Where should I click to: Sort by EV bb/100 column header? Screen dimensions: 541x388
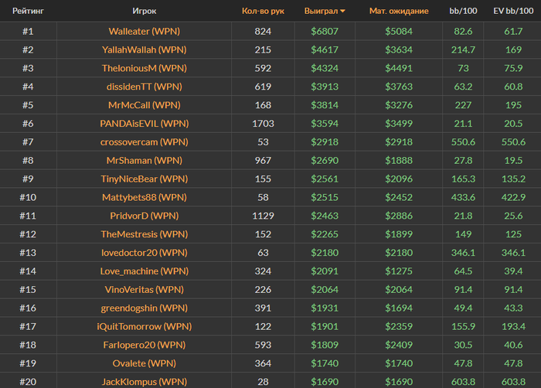coord(513,12)
